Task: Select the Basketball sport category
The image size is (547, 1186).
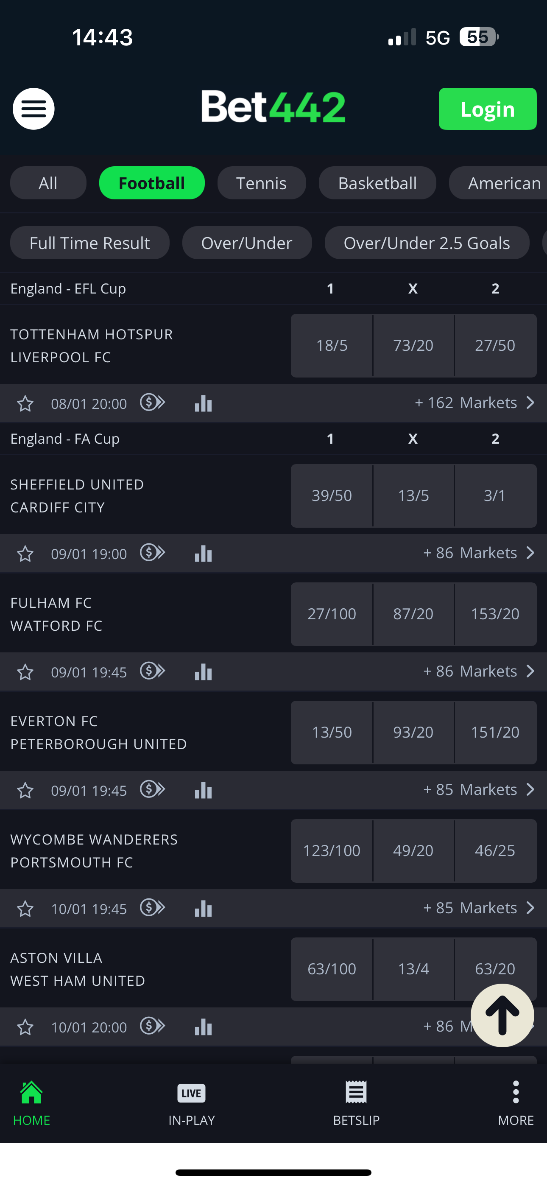Action: coord(377,183)
